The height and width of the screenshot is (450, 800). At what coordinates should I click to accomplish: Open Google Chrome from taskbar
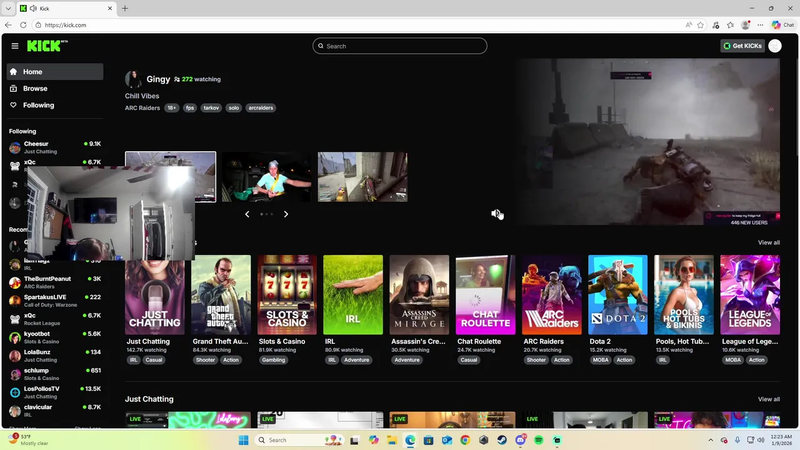click(465, 440)
